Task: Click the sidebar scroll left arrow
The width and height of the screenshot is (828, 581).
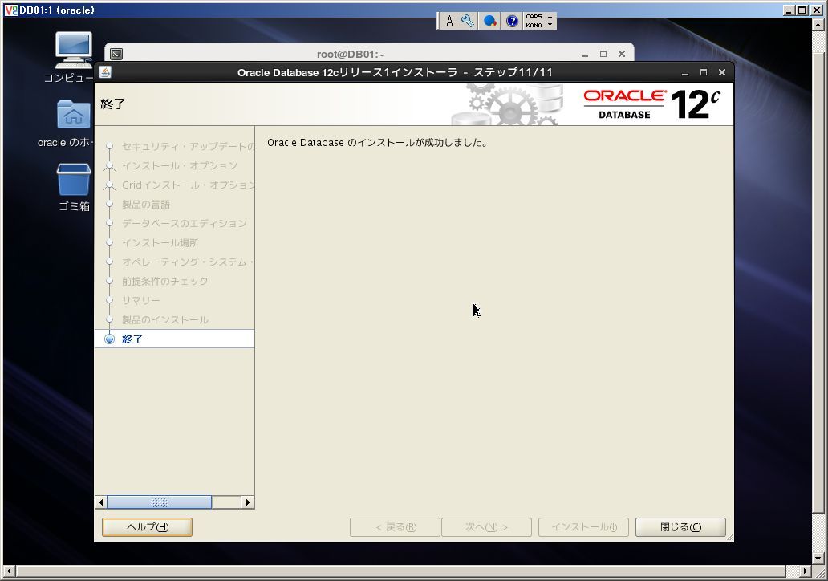Action: point(101,502)
